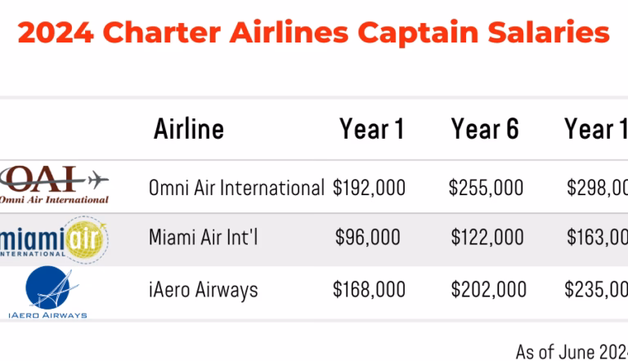The width and height of the screenshot is (628, 361).
Task: Select Omni Air's $255,000 salary cell
Action: tap(486, 188)
